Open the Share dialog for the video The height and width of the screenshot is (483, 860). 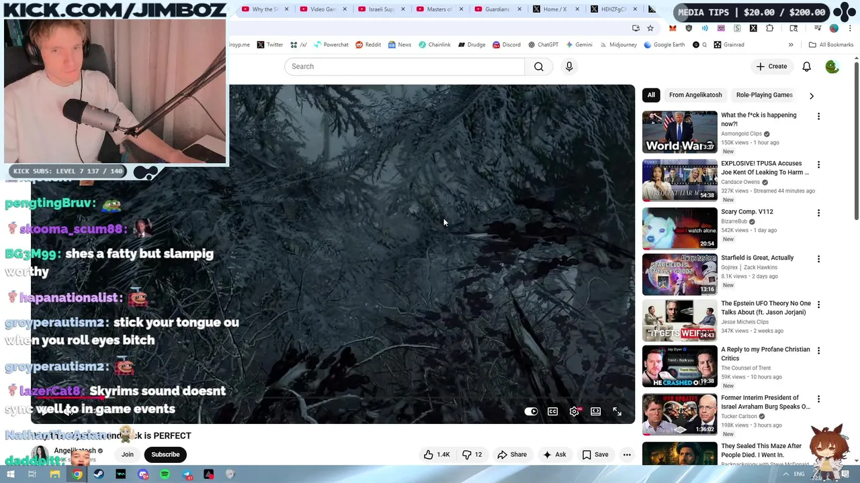point(512,454)
